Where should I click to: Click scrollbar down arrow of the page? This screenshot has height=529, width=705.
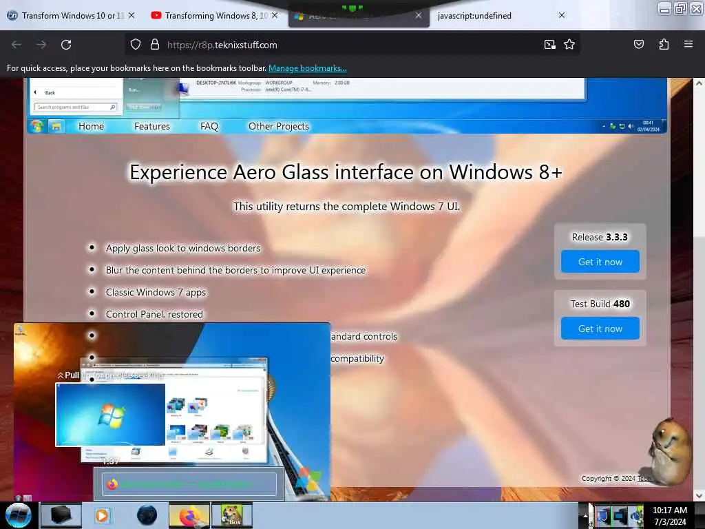tap(699, 495)
